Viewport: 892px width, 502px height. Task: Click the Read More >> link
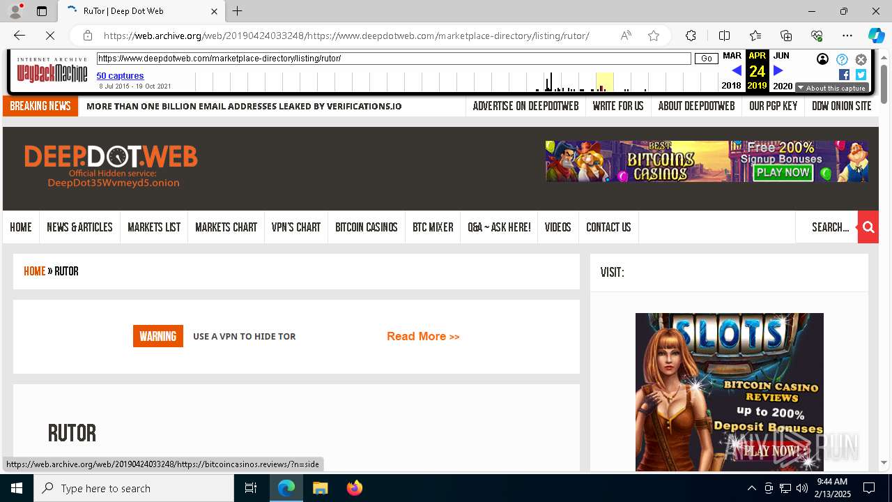coord(423,336)
